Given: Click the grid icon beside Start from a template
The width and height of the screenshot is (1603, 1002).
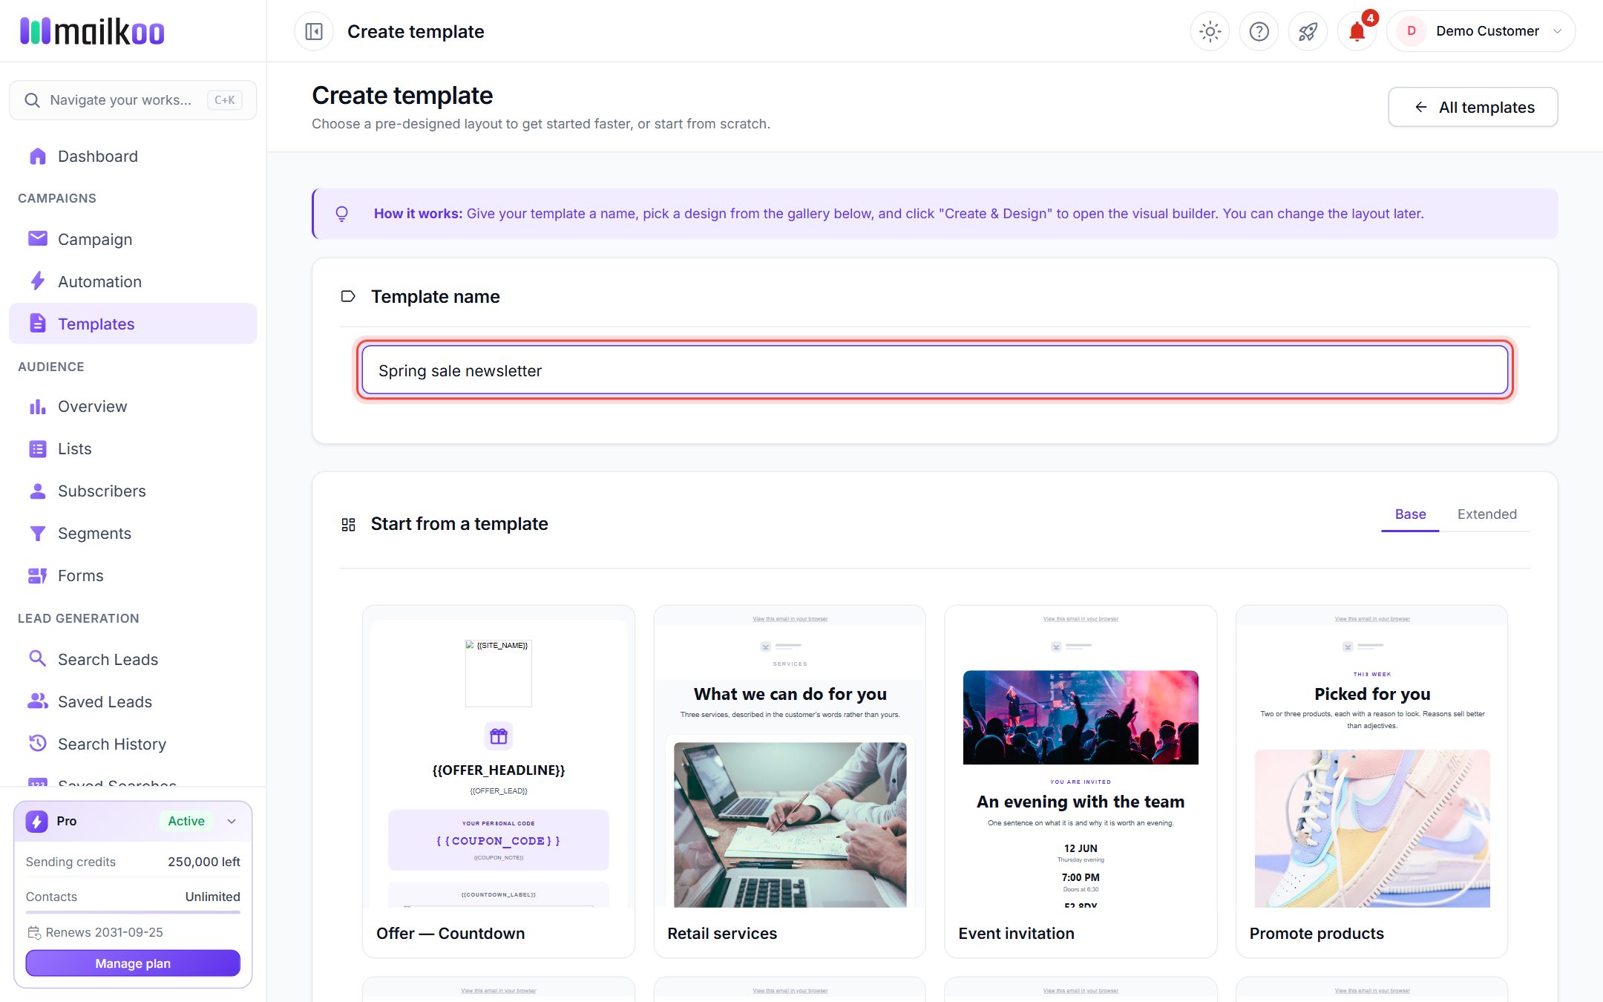Looking at the screenshot, I should pyautogui.click(x=348, y=525).
